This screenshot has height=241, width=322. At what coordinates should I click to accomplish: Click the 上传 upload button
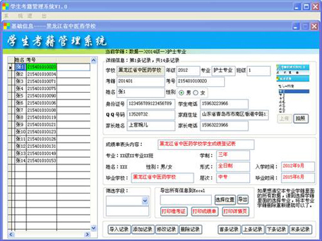[x=285, y=118]
